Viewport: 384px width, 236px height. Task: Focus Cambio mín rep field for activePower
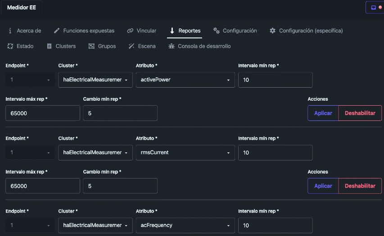click(x=120, y=113)
